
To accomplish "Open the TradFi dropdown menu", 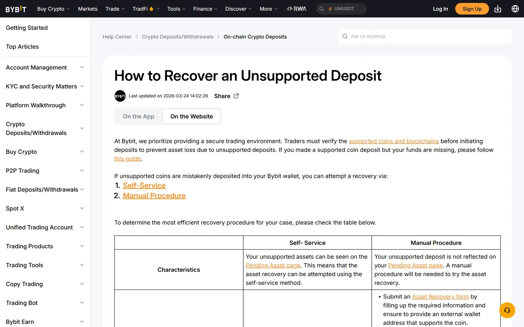I will click(146, 9).
